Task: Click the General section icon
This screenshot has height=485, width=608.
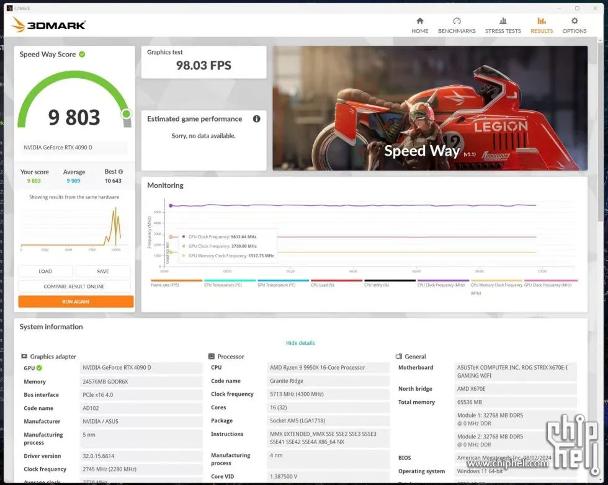Action: [398, 356]
